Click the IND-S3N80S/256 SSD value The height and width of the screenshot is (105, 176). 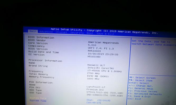(x=105, y=95)
